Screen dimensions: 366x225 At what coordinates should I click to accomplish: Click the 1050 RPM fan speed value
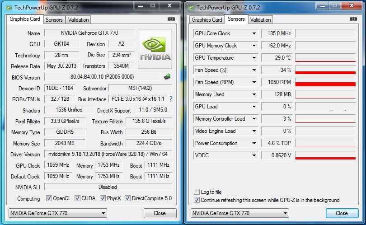pos(277,82)
